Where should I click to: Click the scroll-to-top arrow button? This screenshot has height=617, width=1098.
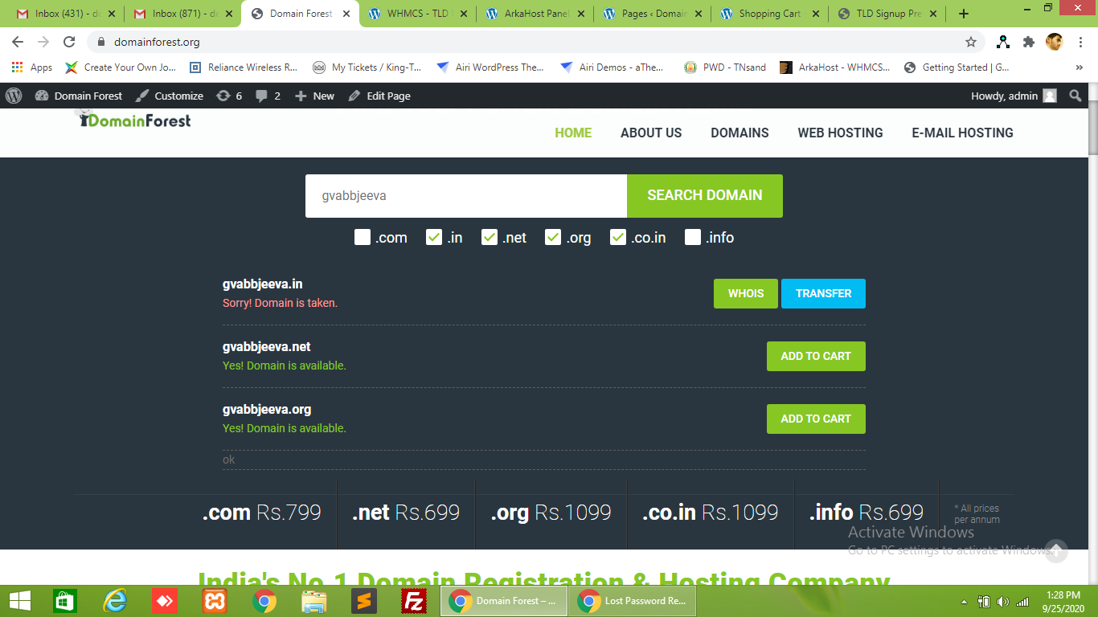pyautogui.click(x=1055, y=550)
